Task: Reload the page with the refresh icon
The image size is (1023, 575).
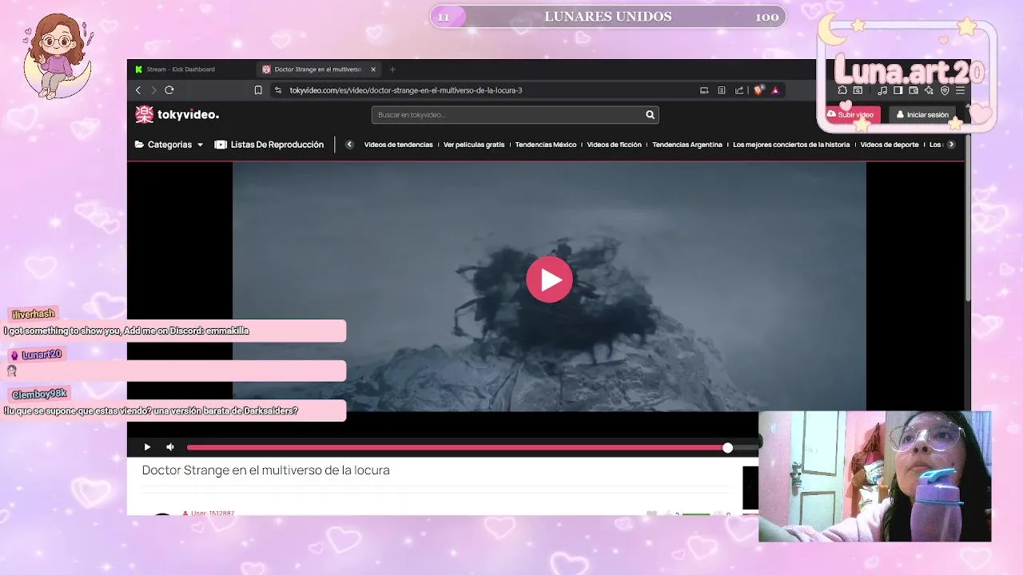Action: 169,90
